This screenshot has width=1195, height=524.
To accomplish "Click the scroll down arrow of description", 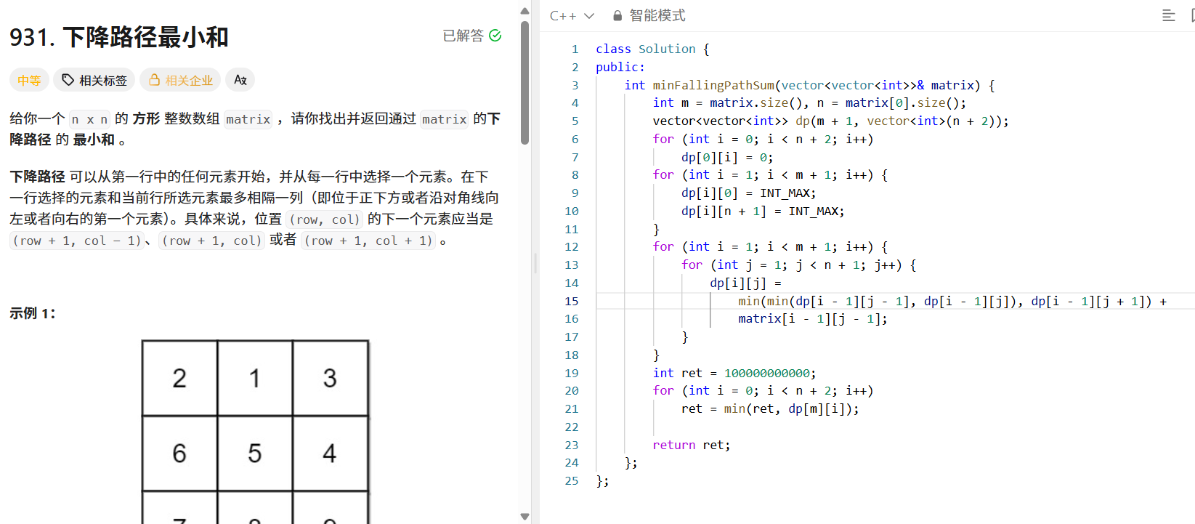I will [524, 517].
